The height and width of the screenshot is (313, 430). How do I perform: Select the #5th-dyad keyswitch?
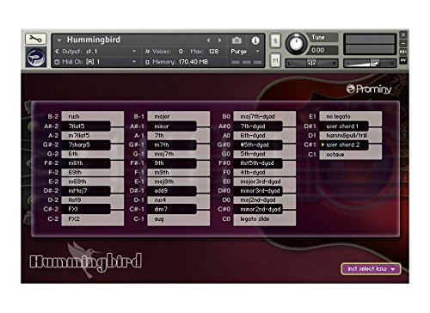[258, 144]
